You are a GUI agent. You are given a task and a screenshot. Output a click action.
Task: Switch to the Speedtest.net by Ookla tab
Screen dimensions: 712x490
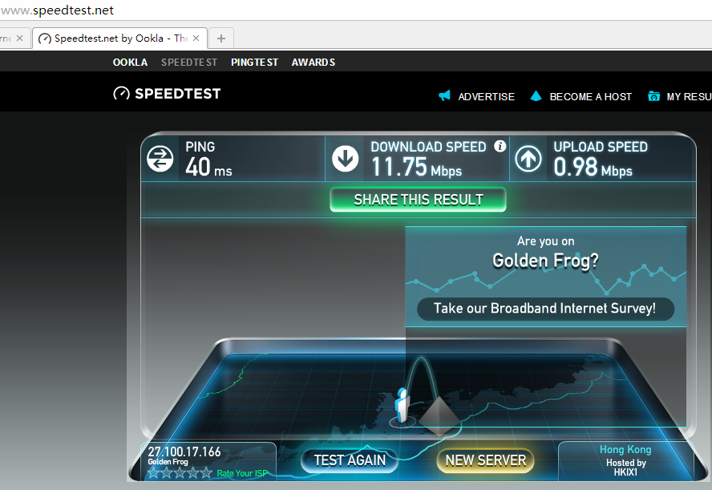[120, 38]
